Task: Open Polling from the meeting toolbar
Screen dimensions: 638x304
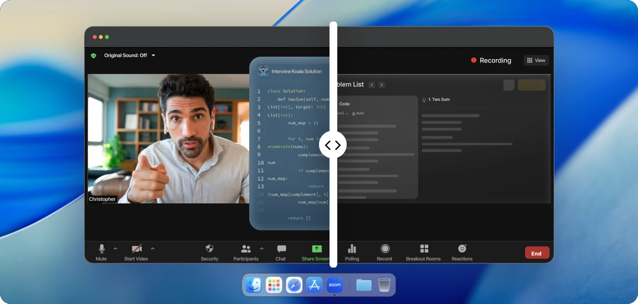Action: coord(352,253)
